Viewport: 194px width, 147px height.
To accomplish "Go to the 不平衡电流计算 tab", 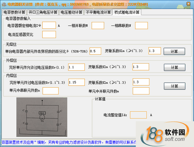I will point(98,12).
